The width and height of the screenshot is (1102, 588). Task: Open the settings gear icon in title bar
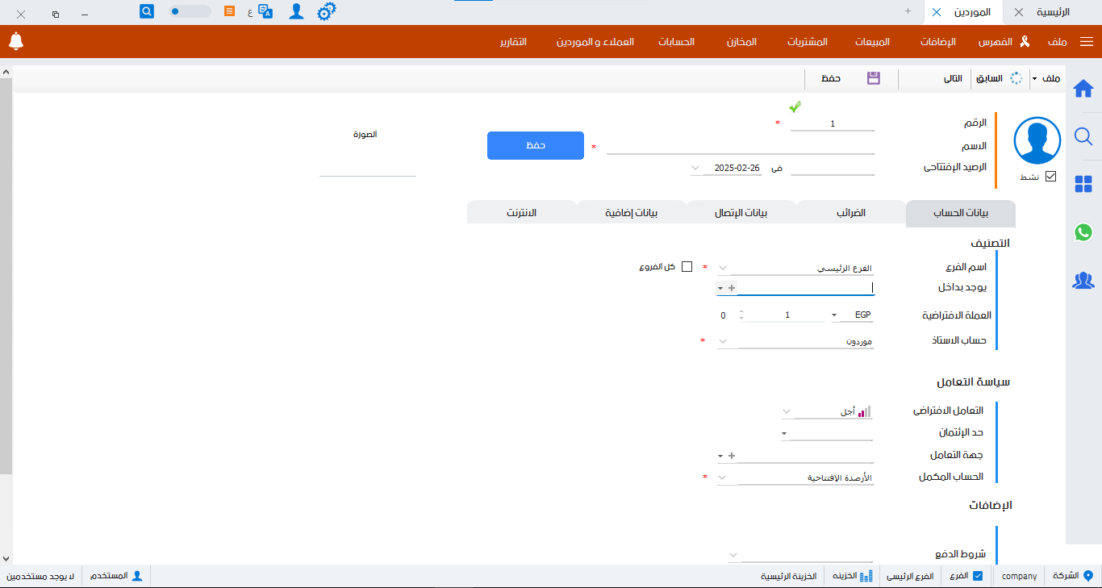click(326, 12)
